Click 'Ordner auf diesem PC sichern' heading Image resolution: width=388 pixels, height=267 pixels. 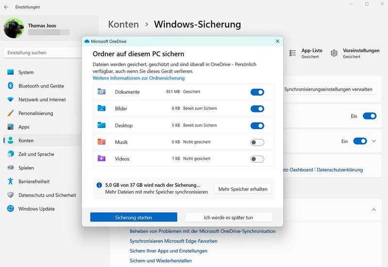[x=138, y=54]
